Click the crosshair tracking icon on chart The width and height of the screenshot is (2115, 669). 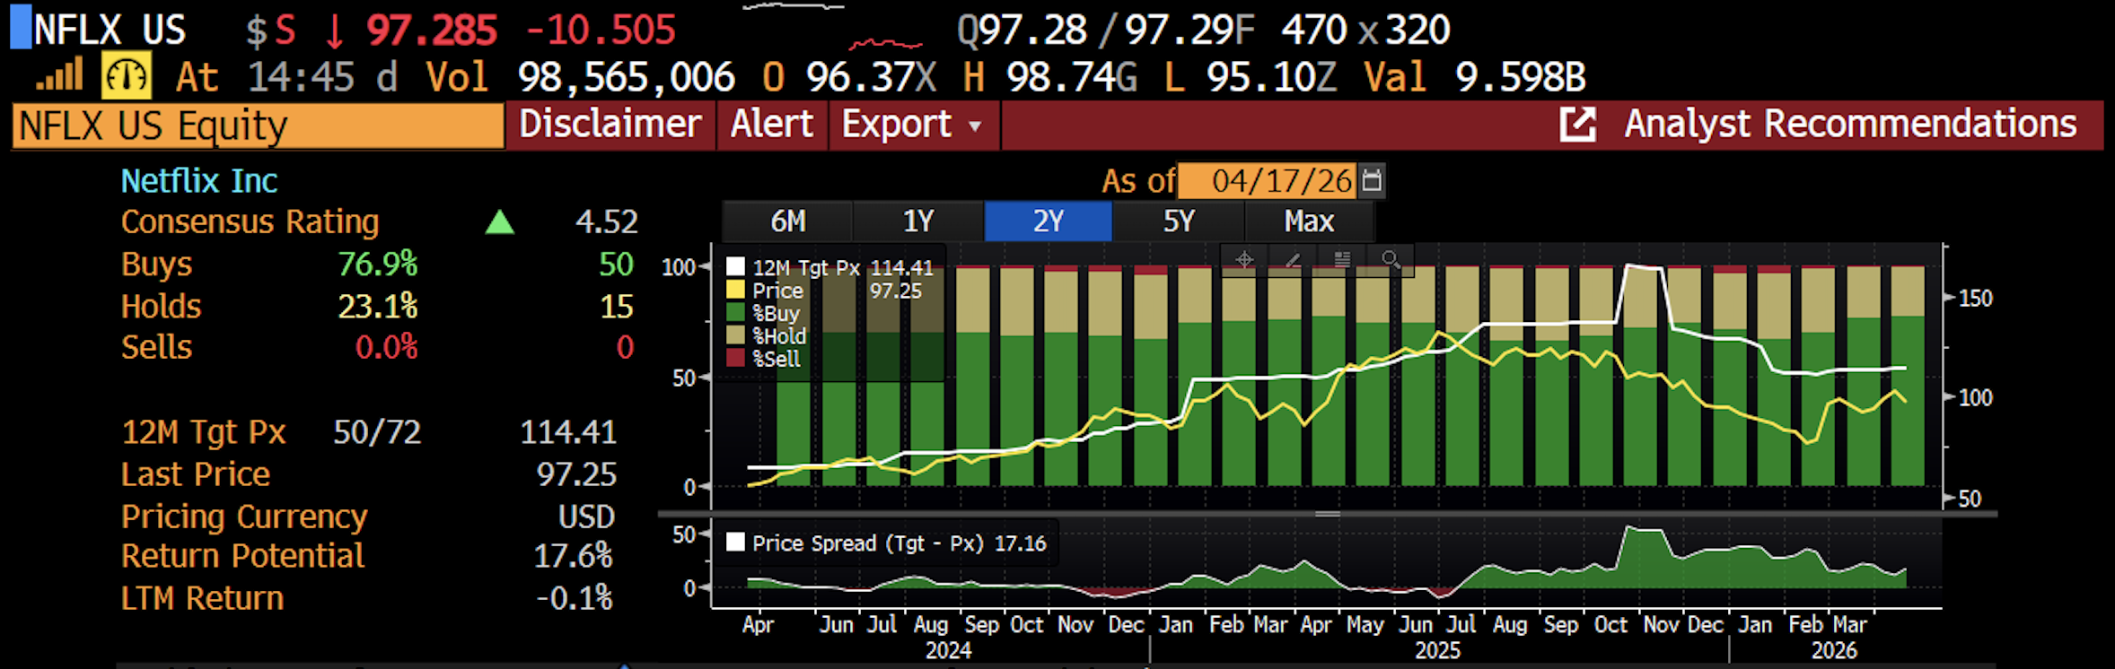pos(1244,260)
